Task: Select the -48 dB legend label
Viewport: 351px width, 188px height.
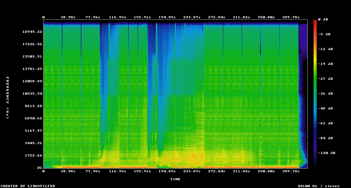Action: tap(327, 108)
